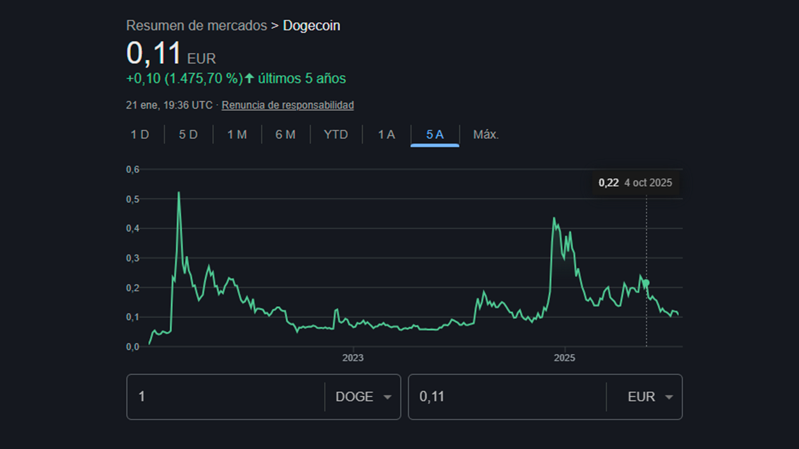View the 6M price chart
The image size is (799, 449).
coord(285,135)
